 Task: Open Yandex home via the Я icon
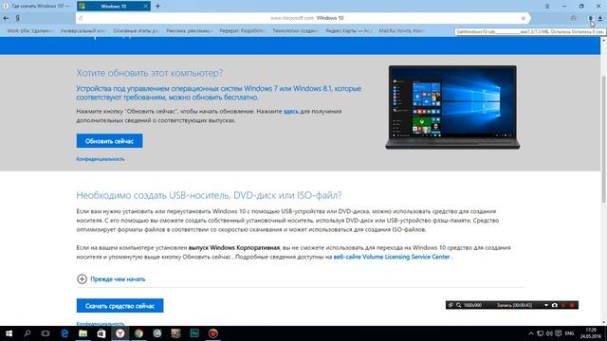17,18
